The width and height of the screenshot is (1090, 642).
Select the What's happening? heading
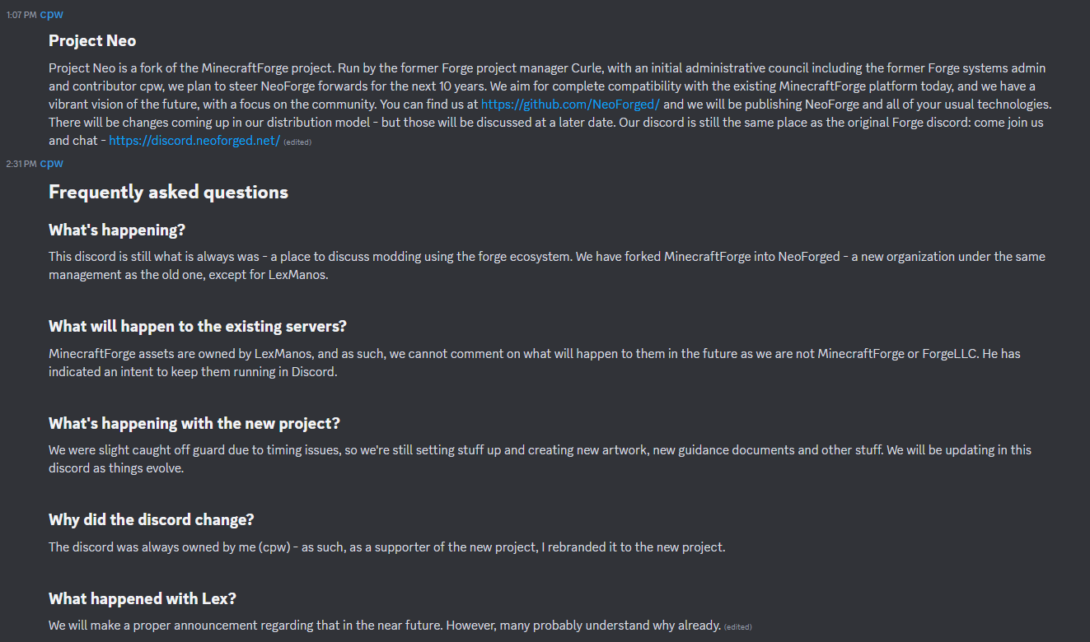pyautogui.click(x=116, y=230)
